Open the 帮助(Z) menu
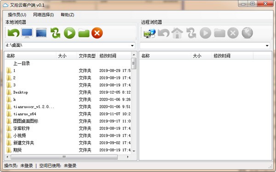The height and width of the screenshot is (172, 276). pyautogui.click(x=68, y=15)
